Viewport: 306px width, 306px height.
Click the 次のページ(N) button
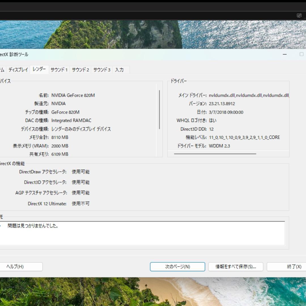[177, 267]
